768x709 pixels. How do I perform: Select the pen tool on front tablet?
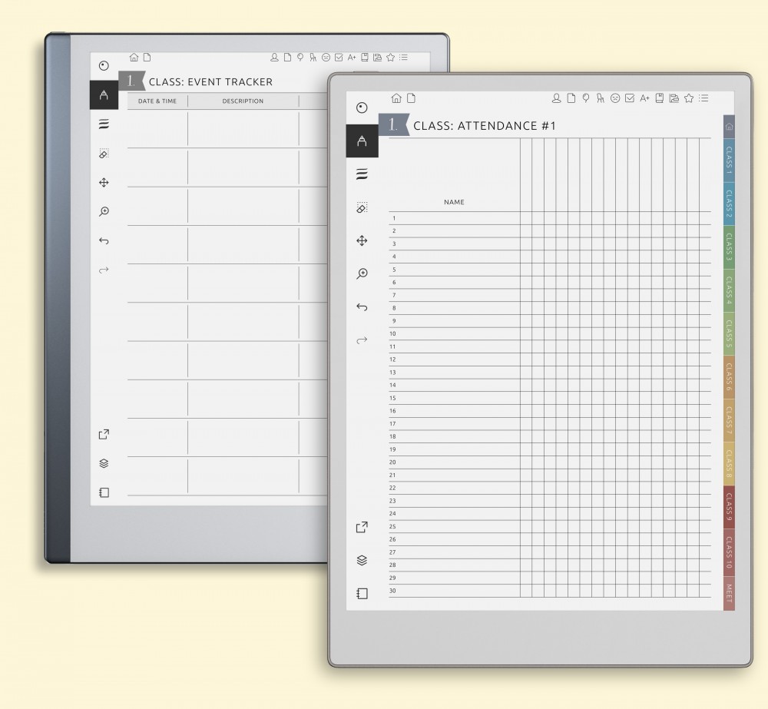(x=362, y=141)
